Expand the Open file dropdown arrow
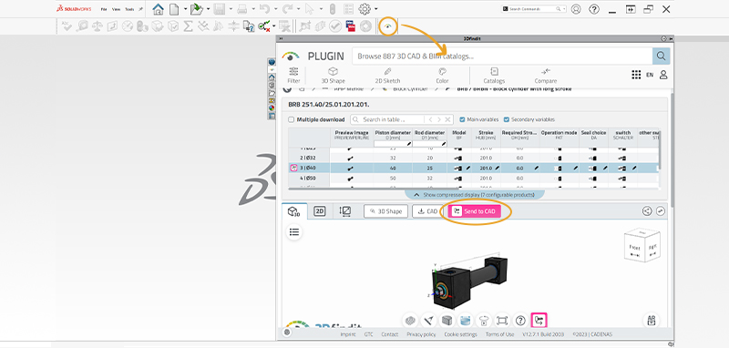Image resolution: width=729 pixels, height=348 pixels. click(209, 9)
